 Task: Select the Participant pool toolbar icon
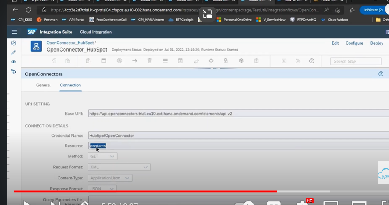pyautogui.click(x=104, y=61)
